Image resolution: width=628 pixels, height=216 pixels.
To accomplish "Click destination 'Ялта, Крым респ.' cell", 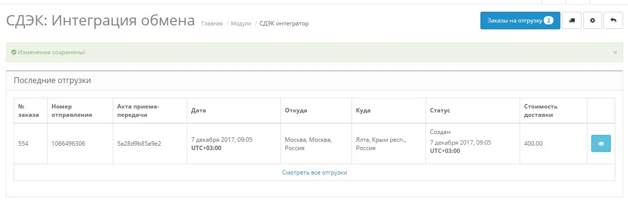I will [389, 144].
